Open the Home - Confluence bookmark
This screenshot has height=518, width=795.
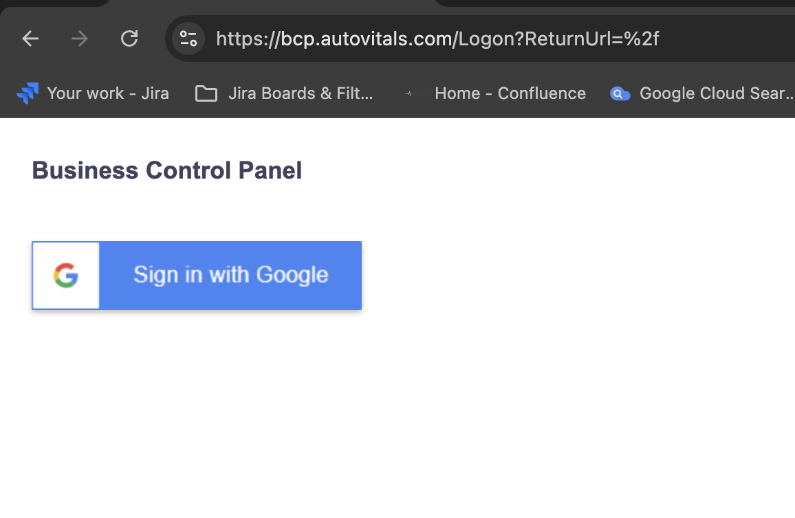[x=495, y=93]
